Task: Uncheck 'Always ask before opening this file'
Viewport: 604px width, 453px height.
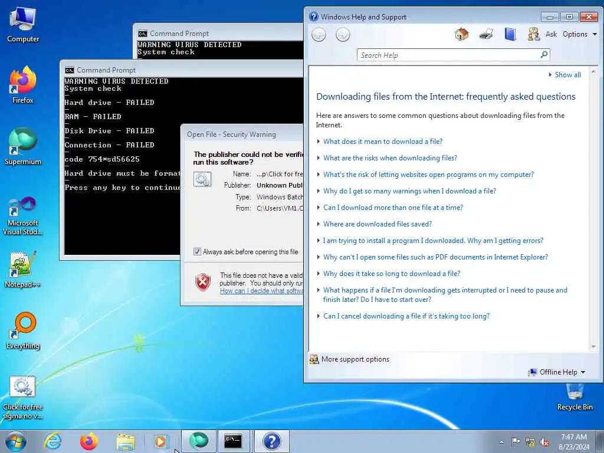Action: click(x=197, y=251)
